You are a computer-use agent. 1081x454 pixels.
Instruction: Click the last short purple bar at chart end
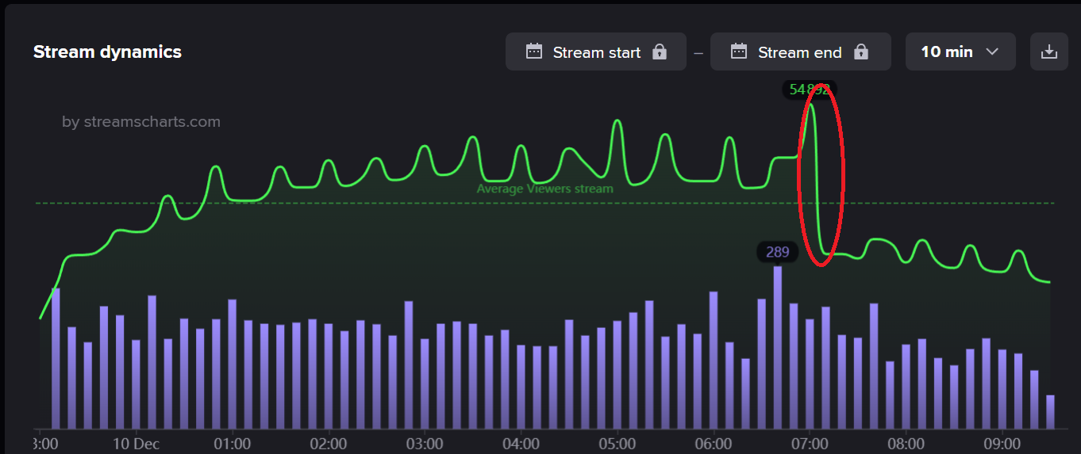(1050, 412)
